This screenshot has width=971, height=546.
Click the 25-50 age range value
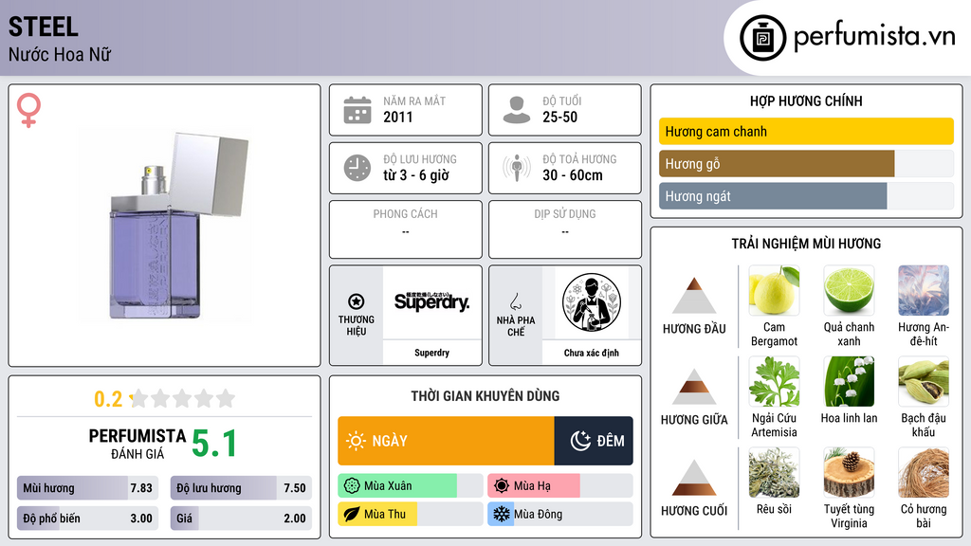[x=559, y=117]
